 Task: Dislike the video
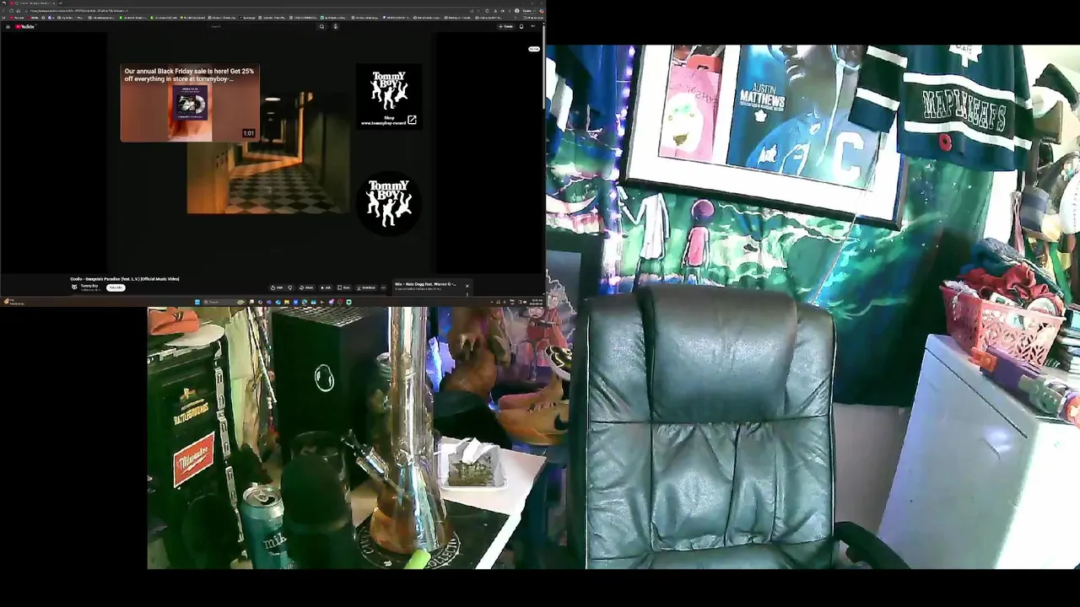click(290, 287)
